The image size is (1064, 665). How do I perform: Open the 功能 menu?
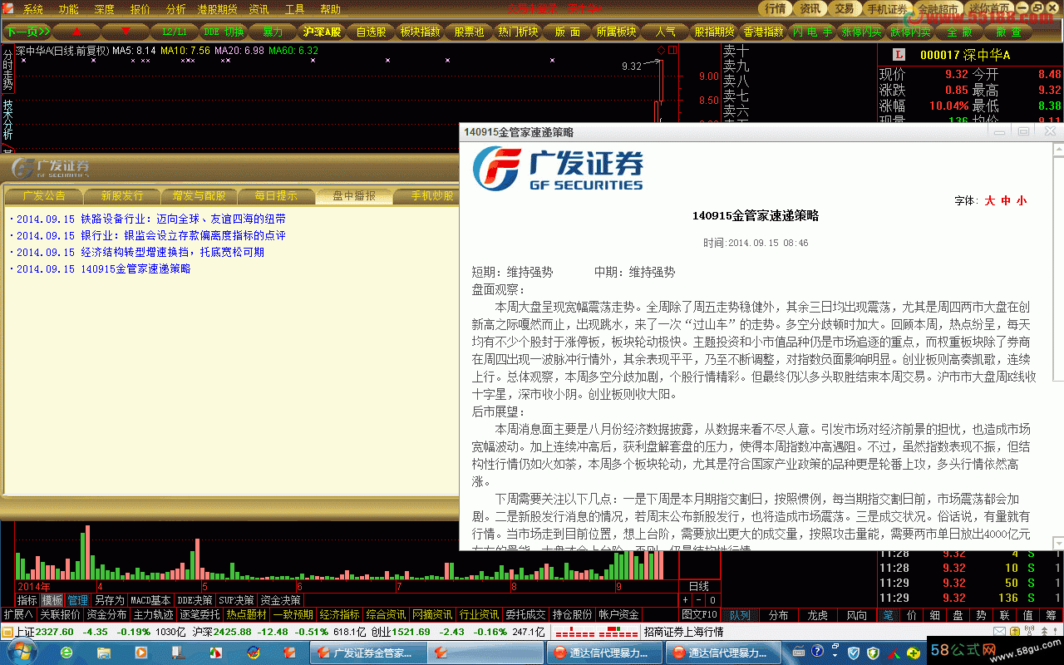tap(69, 9)
